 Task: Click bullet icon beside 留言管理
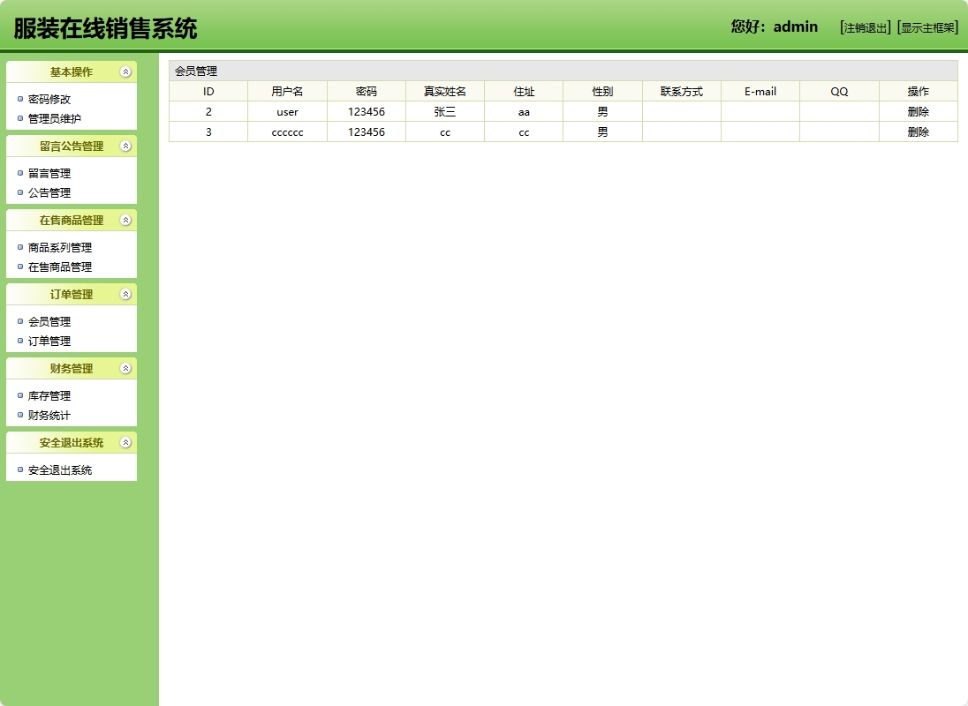pos(20,173)
